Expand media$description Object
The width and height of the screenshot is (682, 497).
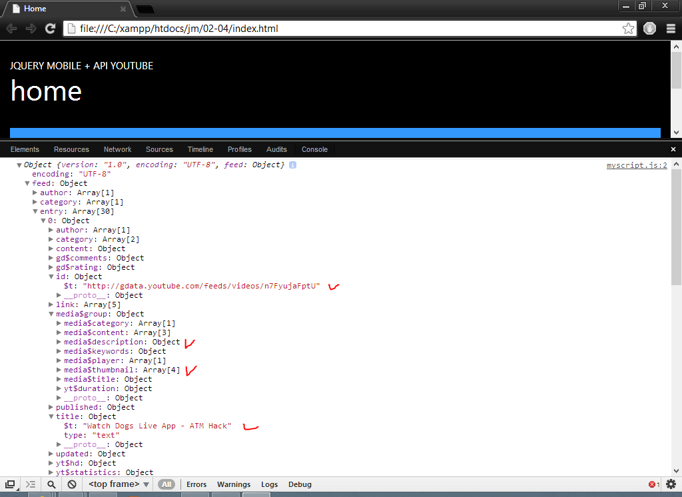click(59, 342)
